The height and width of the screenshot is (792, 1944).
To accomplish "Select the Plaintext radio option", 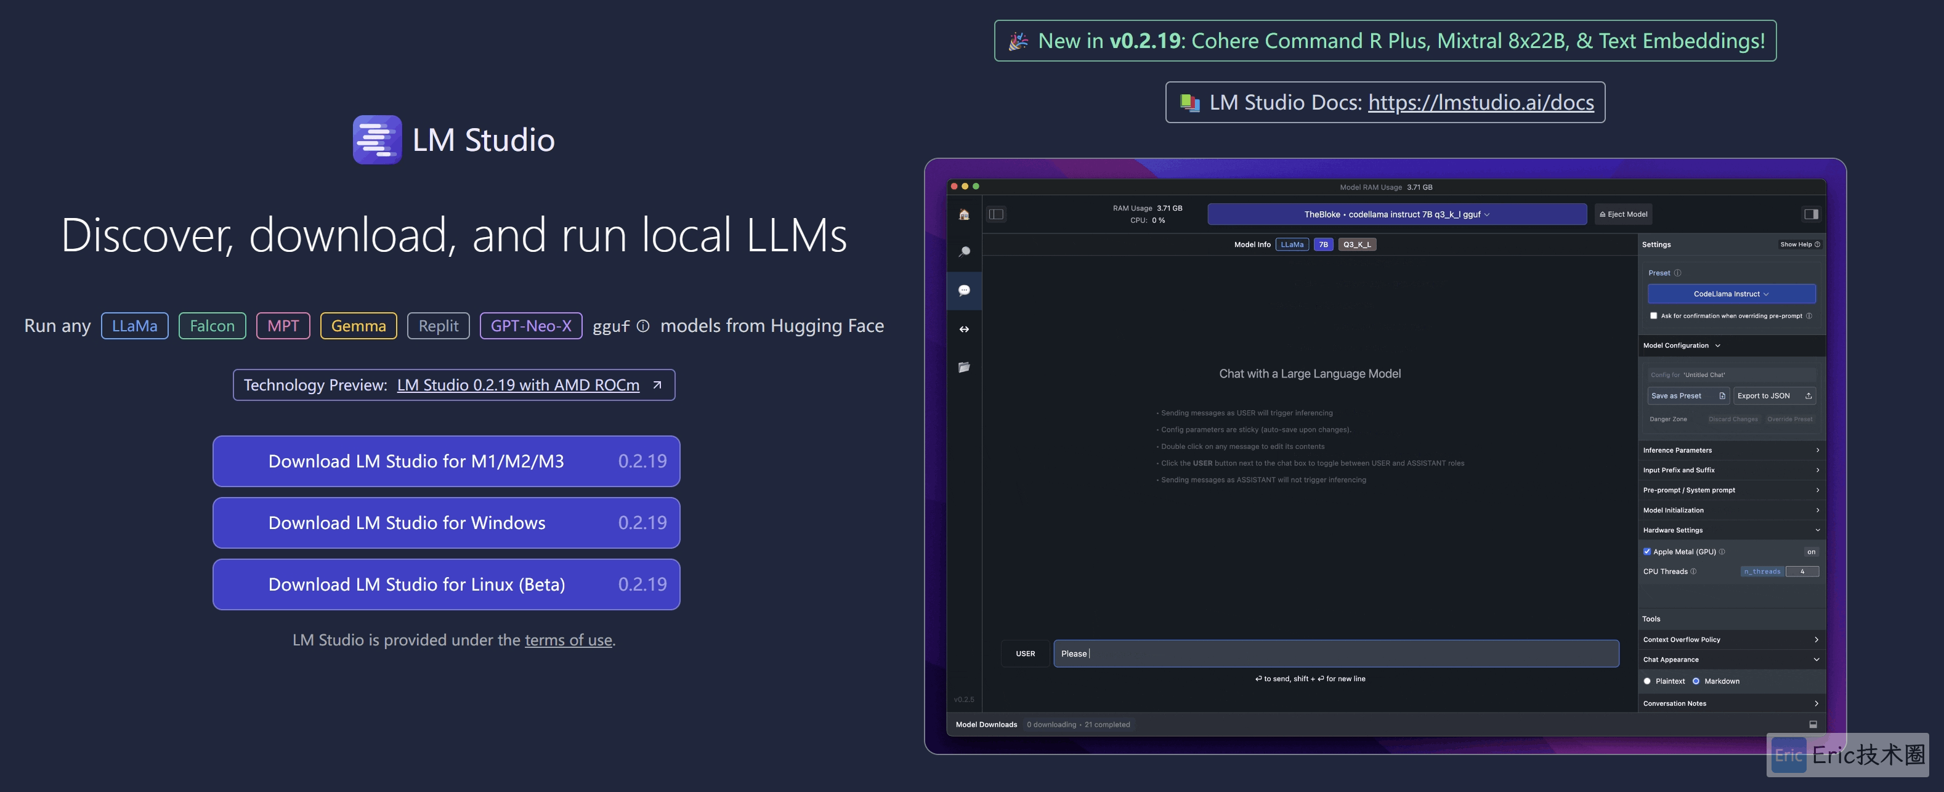I will pos(1648,681).
